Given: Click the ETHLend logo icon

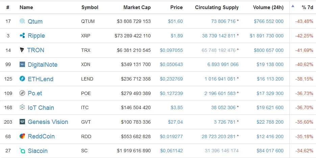Looking at the screenshot, I should [22, 78].
